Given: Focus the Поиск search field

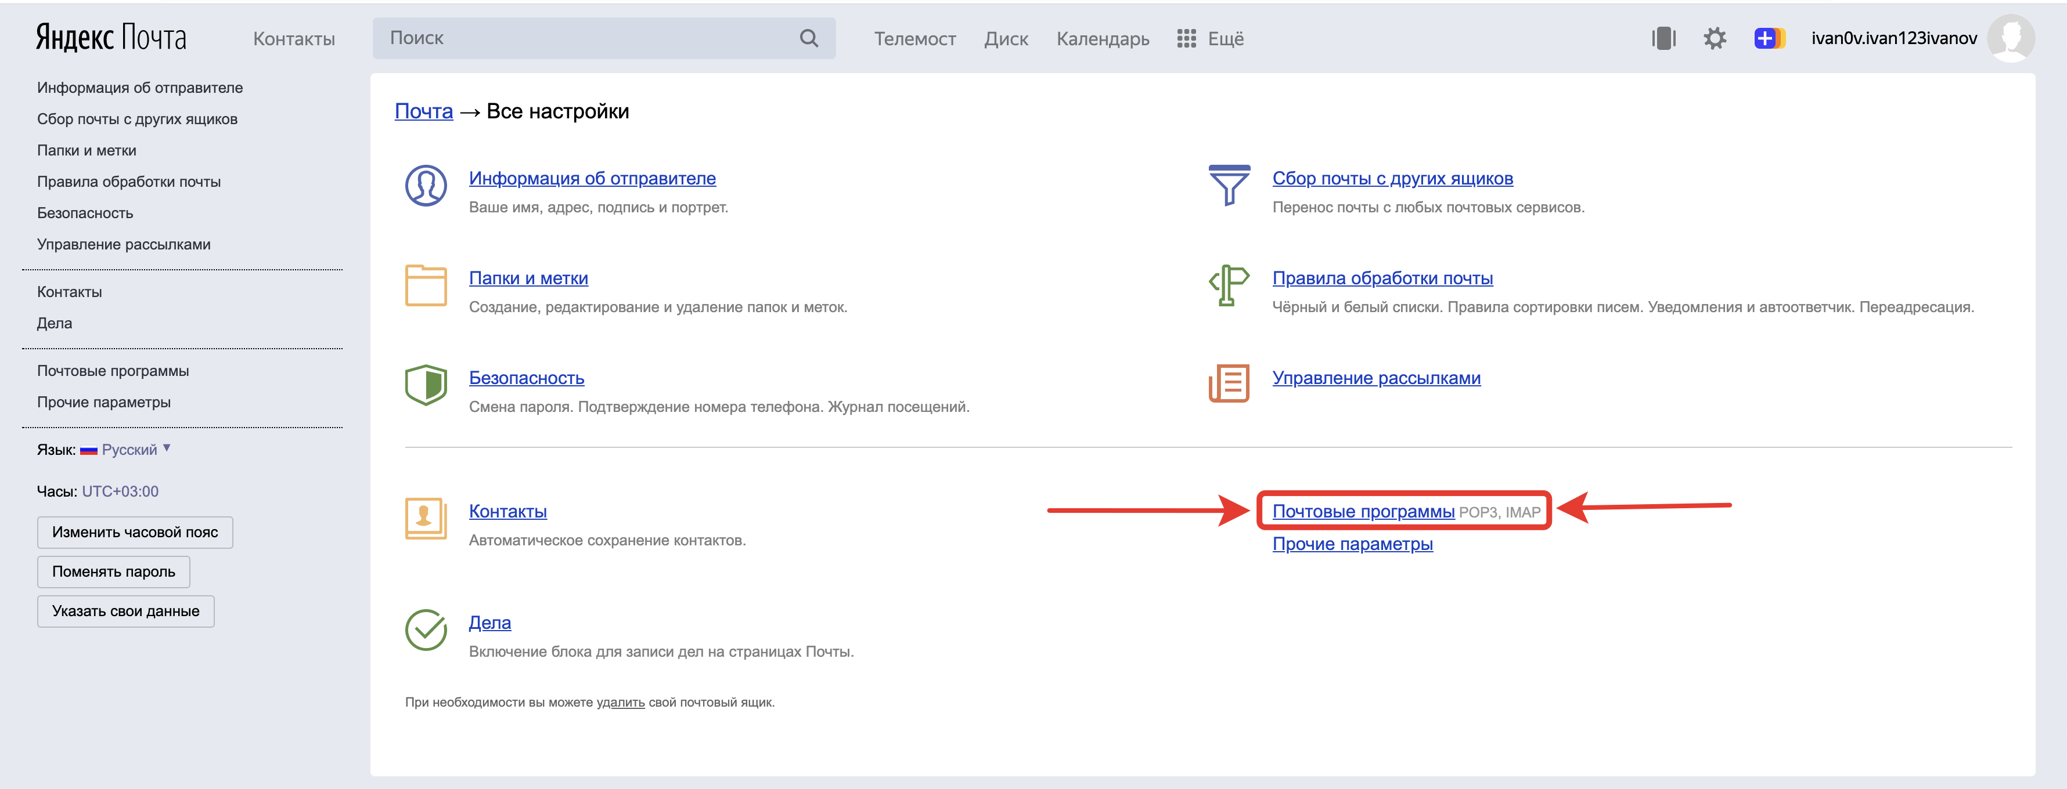Looking at the screenshot, I should [x=603, y=38].
